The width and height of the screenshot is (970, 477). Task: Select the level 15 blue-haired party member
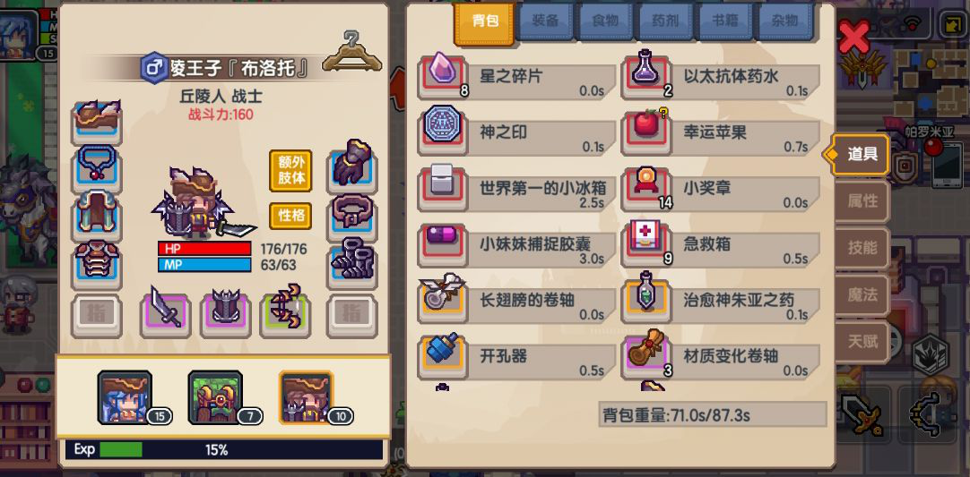tap(125, 397)
